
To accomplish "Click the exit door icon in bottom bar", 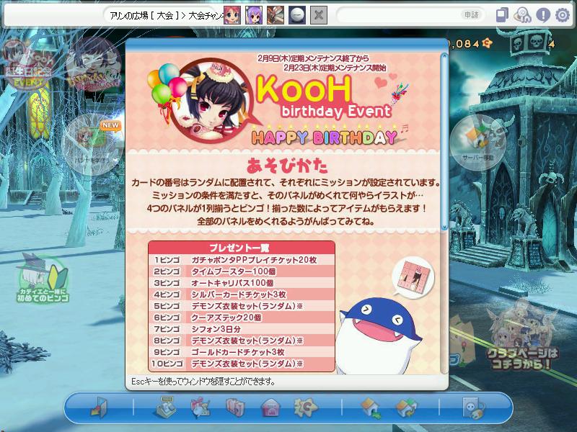I will [x=100, y=407].
